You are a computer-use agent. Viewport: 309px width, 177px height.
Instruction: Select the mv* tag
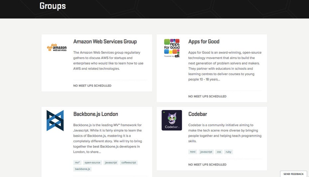pyautogui.click(x=77, y=163)
